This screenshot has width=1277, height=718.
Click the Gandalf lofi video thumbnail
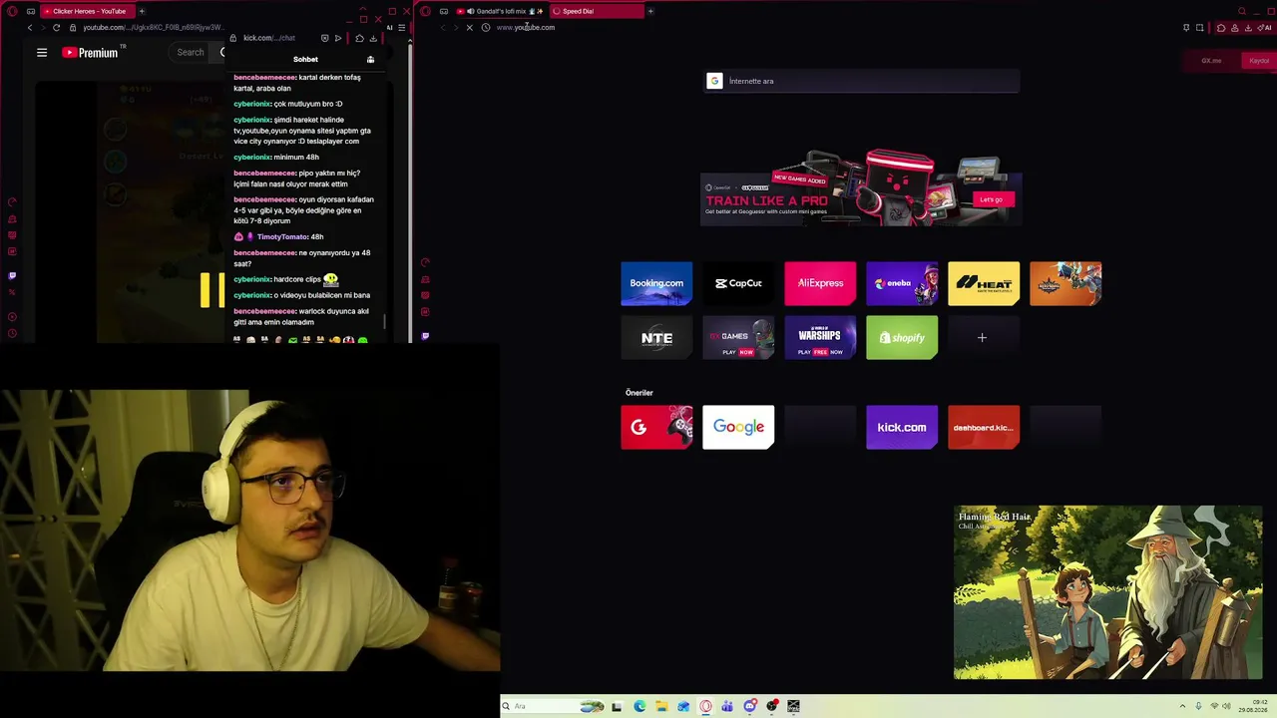(1107, 592)
